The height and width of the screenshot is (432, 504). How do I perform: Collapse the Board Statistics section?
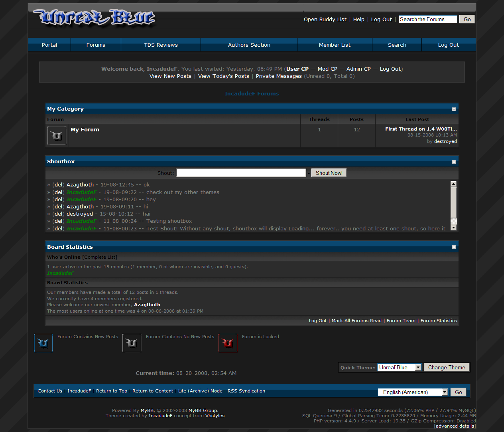pos(454,247)
